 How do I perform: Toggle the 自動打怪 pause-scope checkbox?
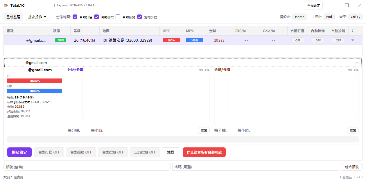point(75,17)
